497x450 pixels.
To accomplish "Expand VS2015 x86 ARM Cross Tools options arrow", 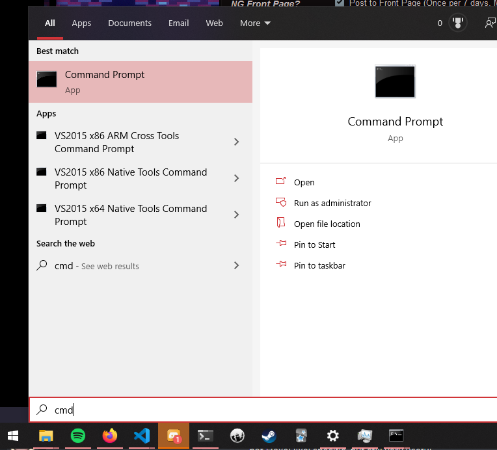I will tap(236, 142).
